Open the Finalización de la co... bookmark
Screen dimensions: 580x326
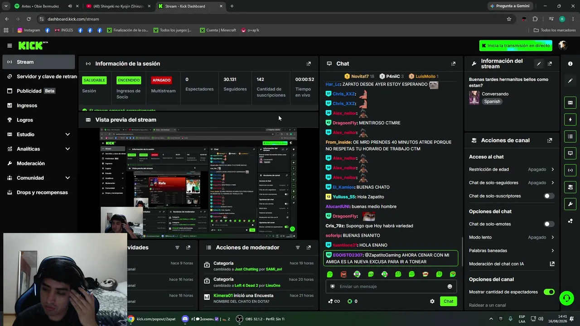(128, 30)
